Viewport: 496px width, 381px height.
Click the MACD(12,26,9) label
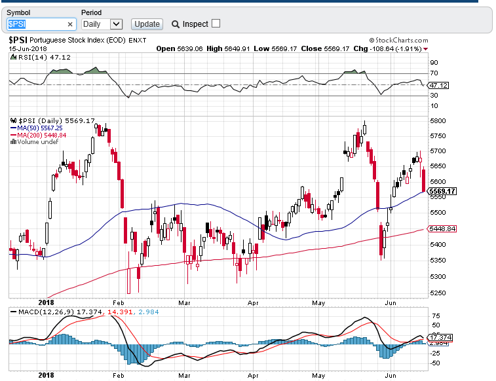(46, 312)
